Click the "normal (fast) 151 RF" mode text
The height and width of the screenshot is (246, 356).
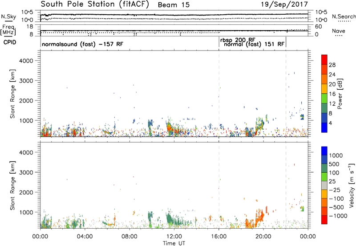pos(254,44)
